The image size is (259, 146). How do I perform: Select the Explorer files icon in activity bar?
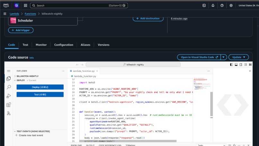point(9,79)
